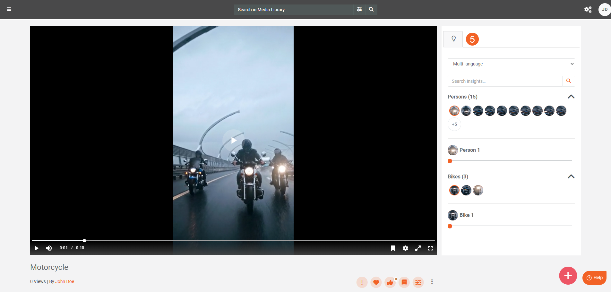Click the red heart favorite icon
611x292 pixels.
coord(376,282)
